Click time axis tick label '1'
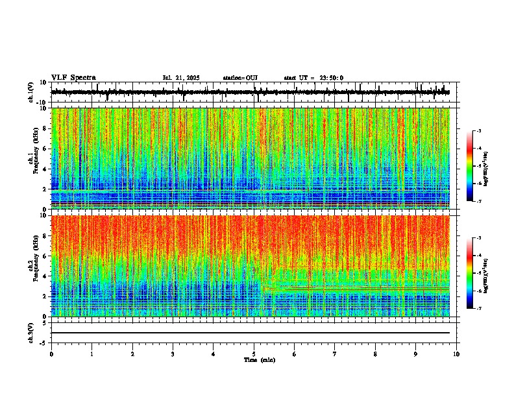 point(92,354)
